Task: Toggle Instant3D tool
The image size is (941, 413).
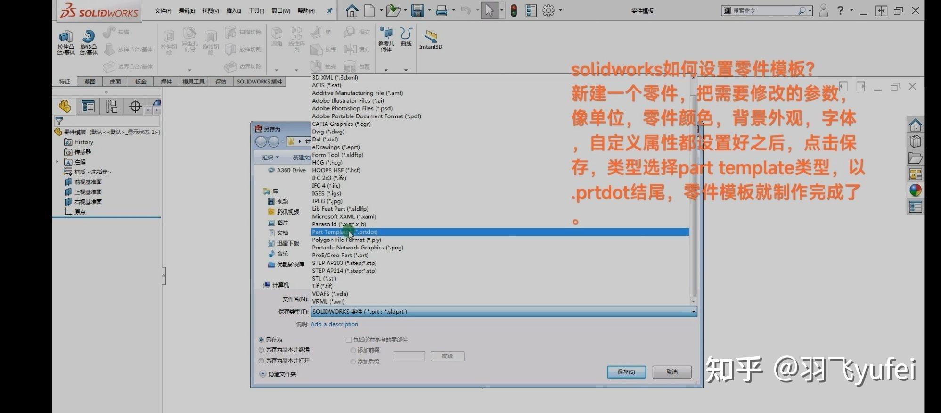Action: [x=431, y=40]
